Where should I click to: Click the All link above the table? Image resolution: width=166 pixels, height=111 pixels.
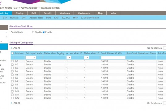[19, 48]
